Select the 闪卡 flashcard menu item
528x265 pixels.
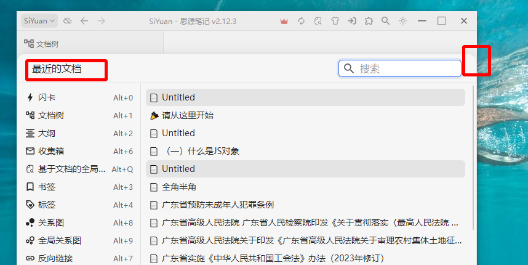tap(47, 97)
